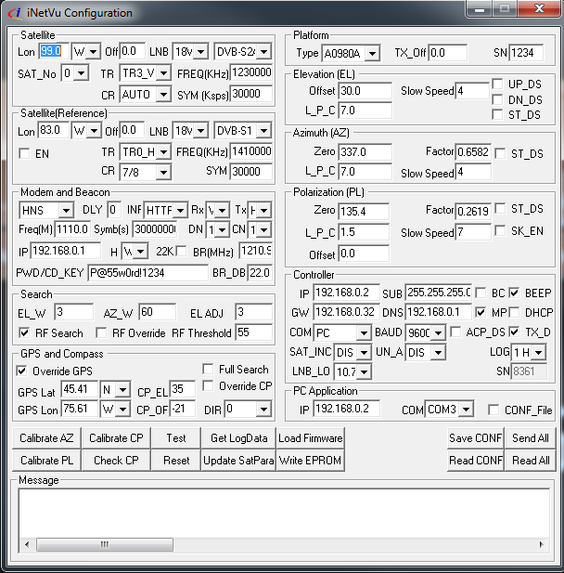This screenshot has height=573, width=564.
Task: Click the Message scrollbar right arrow
Action: coord(541,544)
